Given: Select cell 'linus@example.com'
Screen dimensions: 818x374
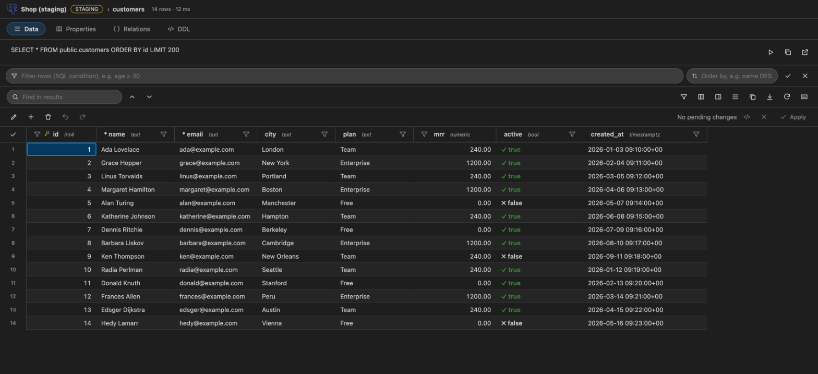Looking at the screenshot, I should 215,176.
